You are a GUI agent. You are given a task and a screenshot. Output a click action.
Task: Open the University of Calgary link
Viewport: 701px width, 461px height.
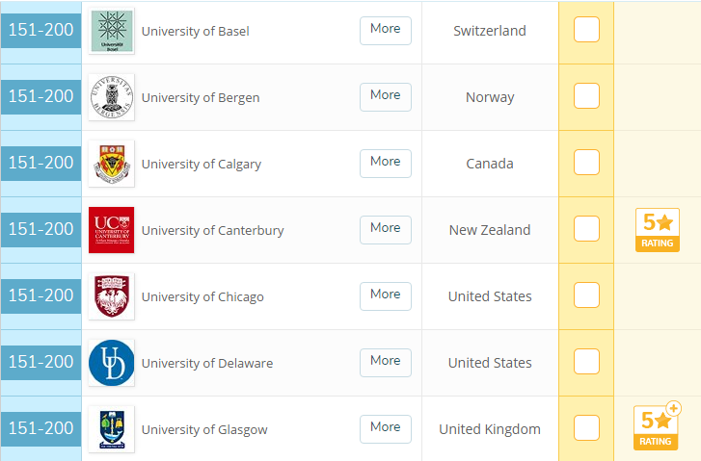[201, 164]
